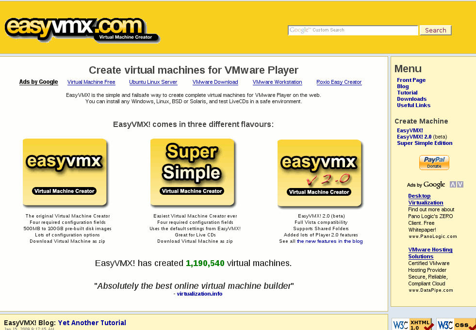Open the Tutorial menu item
The width and height of the screenshot is (476, 330).
click(407, 93)
